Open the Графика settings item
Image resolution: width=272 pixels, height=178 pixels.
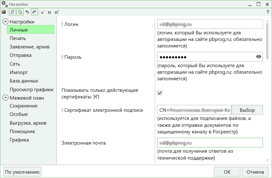19,140
